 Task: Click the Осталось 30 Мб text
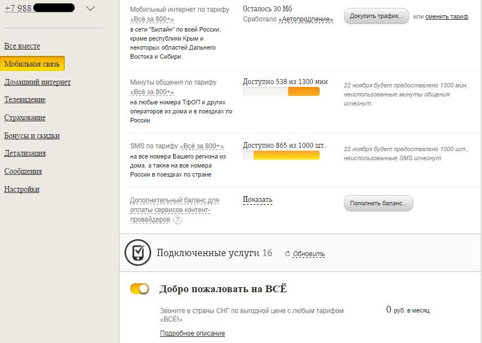tap(267, 9)
